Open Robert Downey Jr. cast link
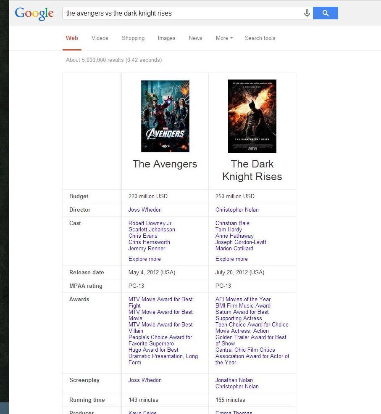Image resolution: width=381 pixels, height=414 pixels. point(150,223)
